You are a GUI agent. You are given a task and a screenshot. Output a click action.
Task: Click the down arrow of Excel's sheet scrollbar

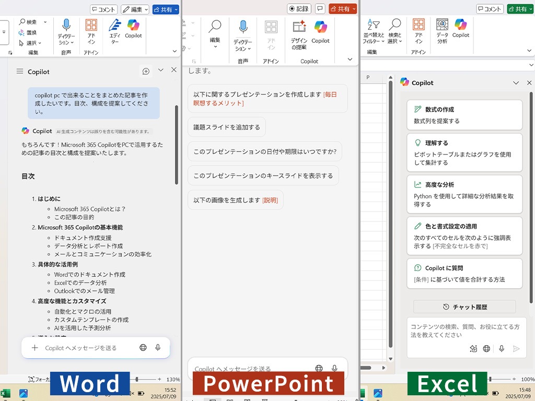390,359
